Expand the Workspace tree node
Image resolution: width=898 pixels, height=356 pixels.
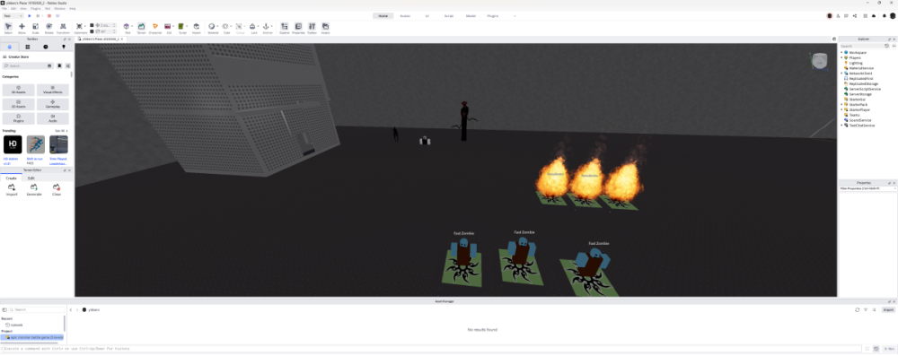pos(842,52)
